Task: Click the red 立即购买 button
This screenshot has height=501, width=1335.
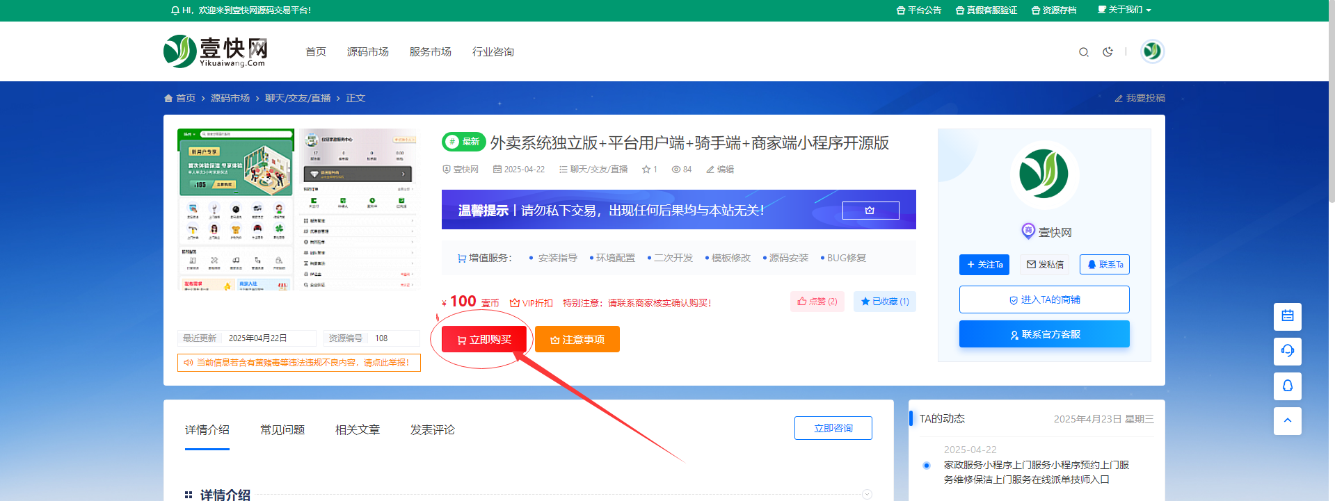Action: click(x=484, y=339)
